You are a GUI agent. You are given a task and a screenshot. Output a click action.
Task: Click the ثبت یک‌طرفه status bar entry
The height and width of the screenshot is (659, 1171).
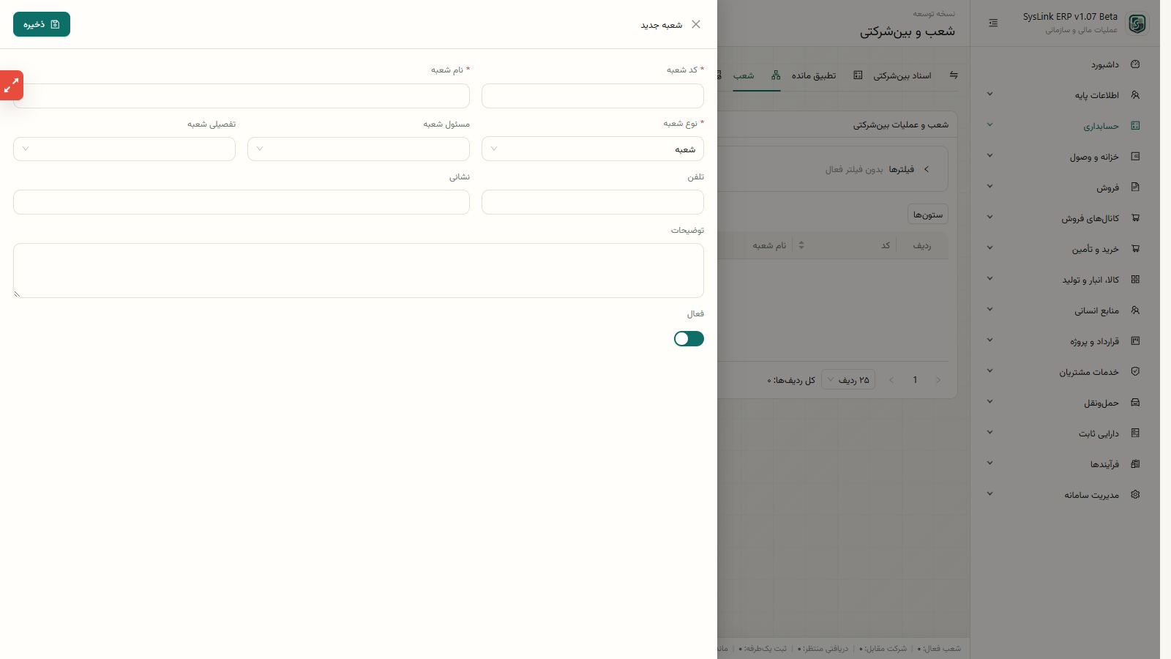[x=763, y=649]
